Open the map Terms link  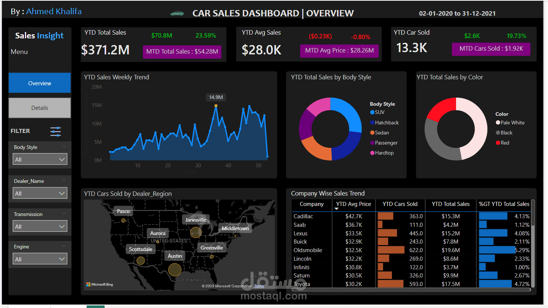pos(259,286)
